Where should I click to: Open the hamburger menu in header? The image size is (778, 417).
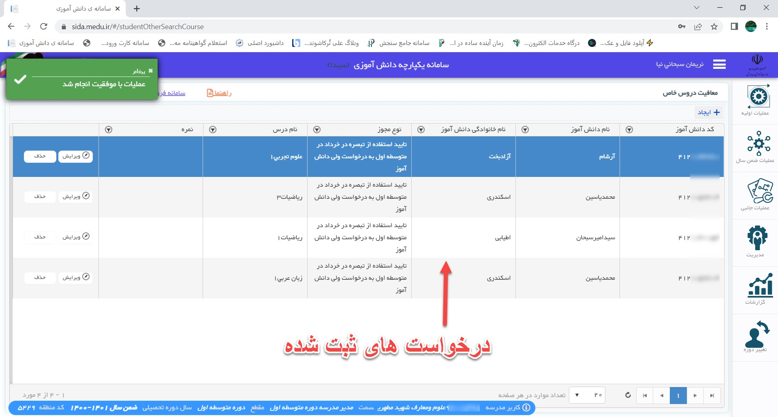[x=719, y=64]
